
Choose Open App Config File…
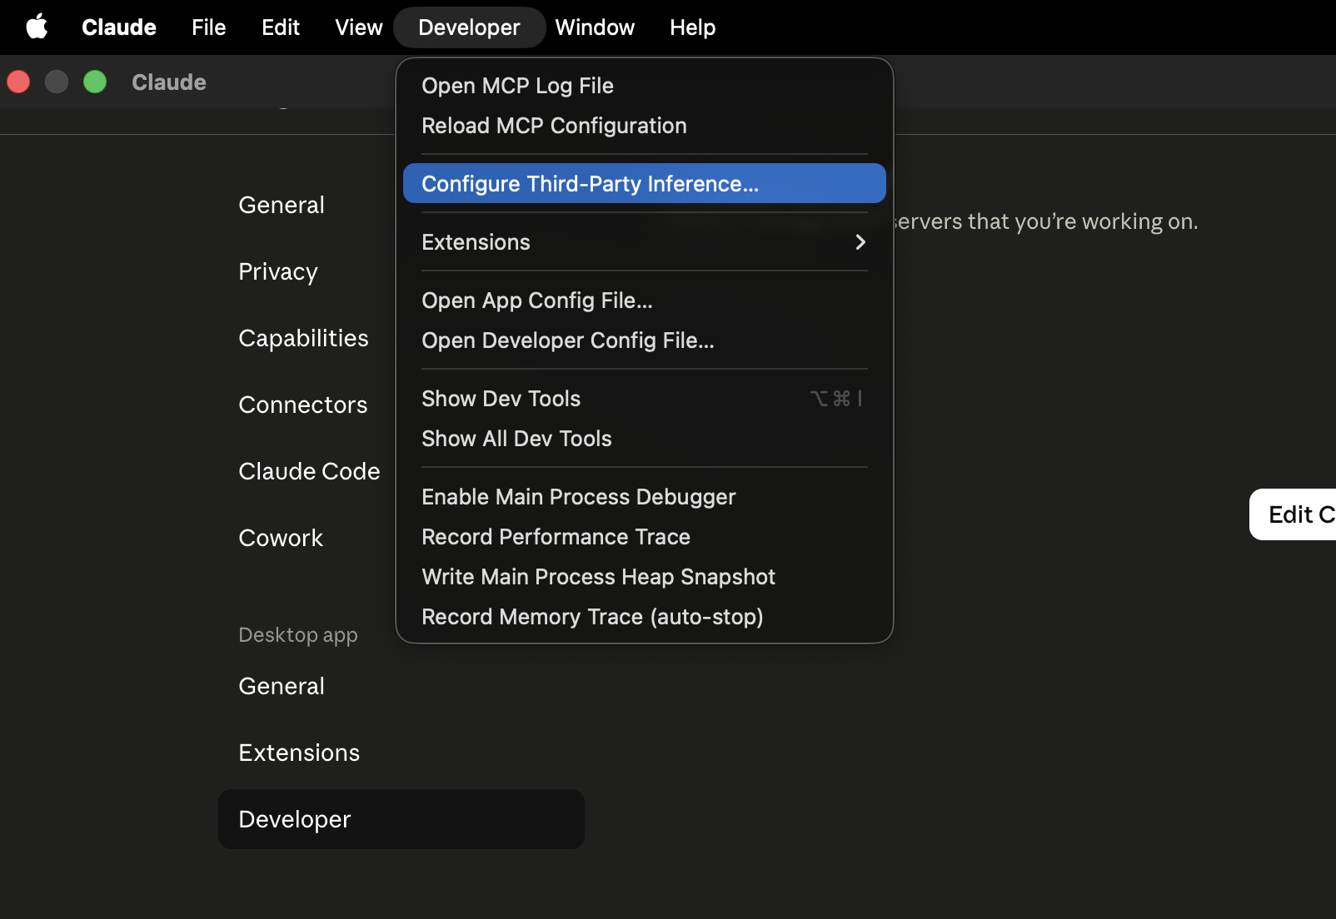(644, 301)
